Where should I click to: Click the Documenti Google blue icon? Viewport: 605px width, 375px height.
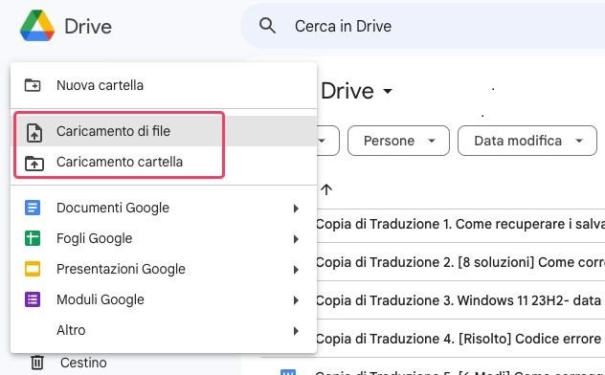(33, 208)
